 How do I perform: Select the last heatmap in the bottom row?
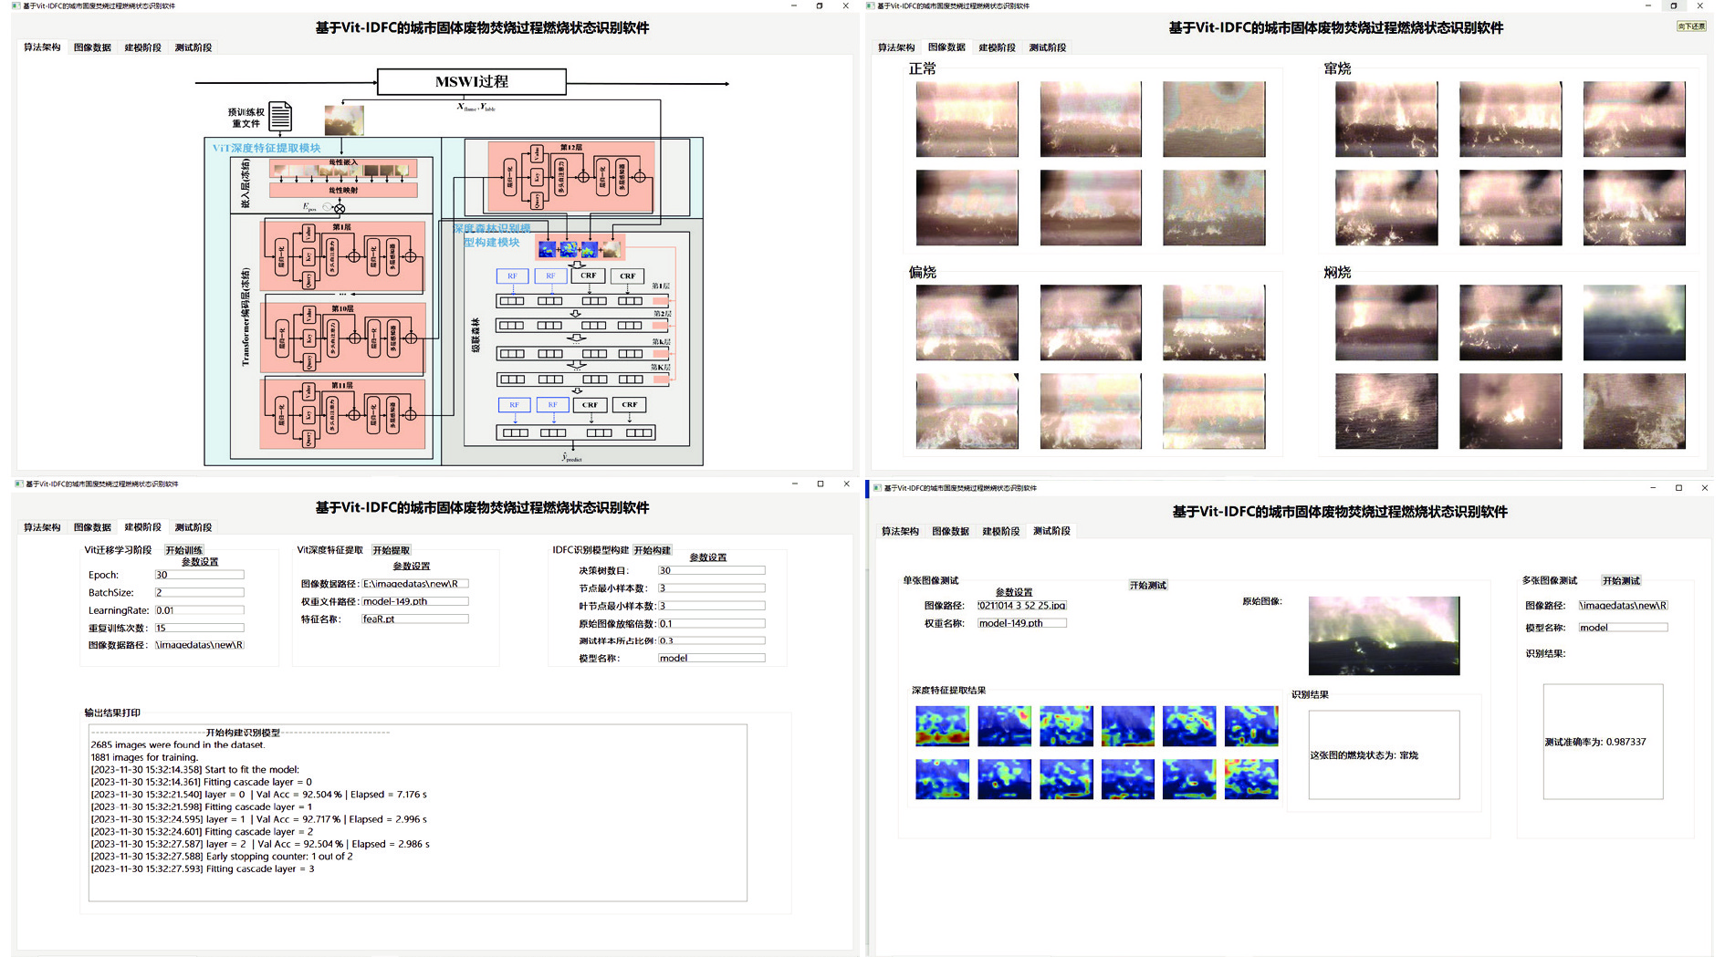[x=1251, y=780]
